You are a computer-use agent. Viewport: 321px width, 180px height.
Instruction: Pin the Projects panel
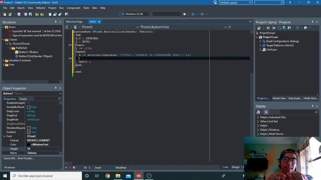[x=312, y=21]
